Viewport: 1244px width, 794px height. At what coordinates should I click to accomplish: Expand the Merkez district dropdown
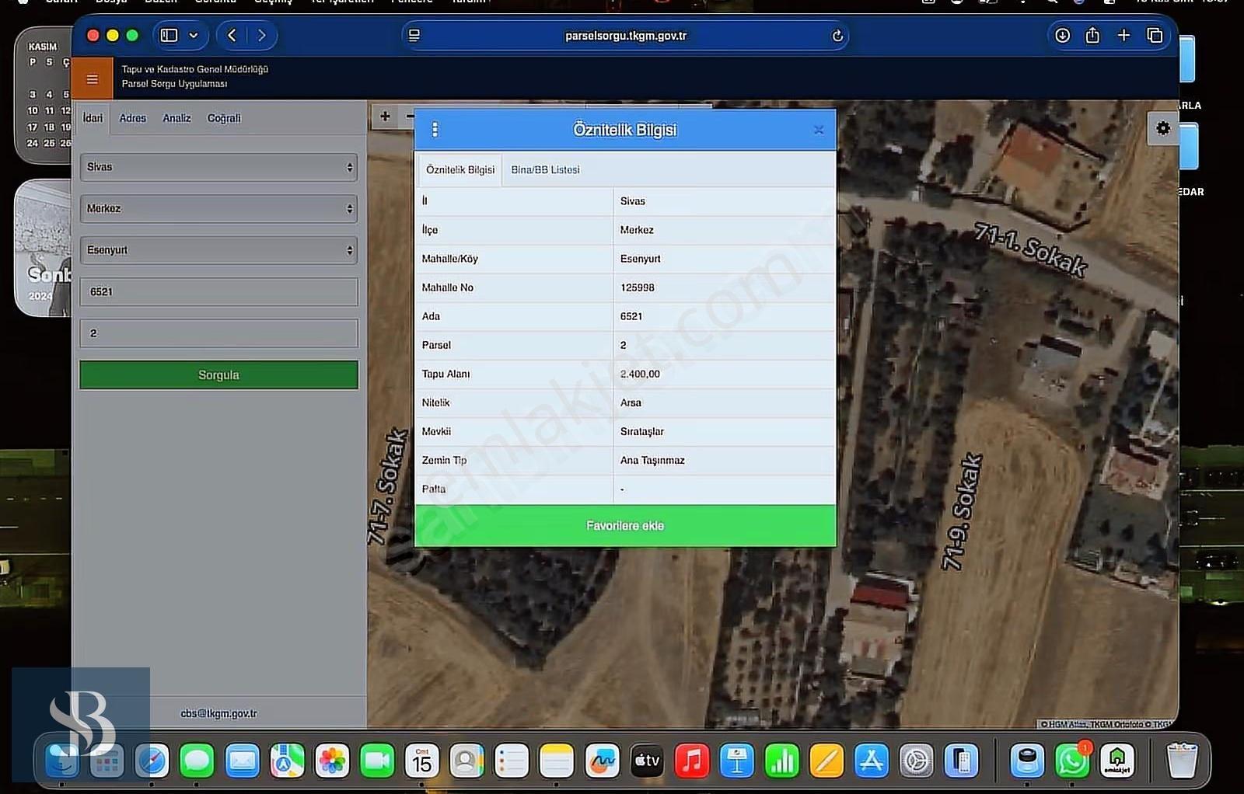(x=218, y=208)
